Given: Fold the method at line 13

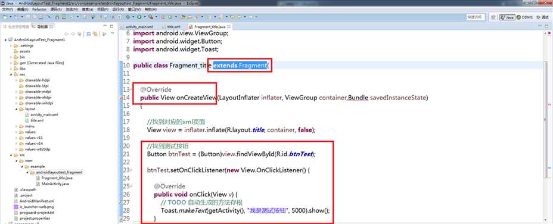Looking at the screenshot, I should pyautogui.click(x=132, y=89).
